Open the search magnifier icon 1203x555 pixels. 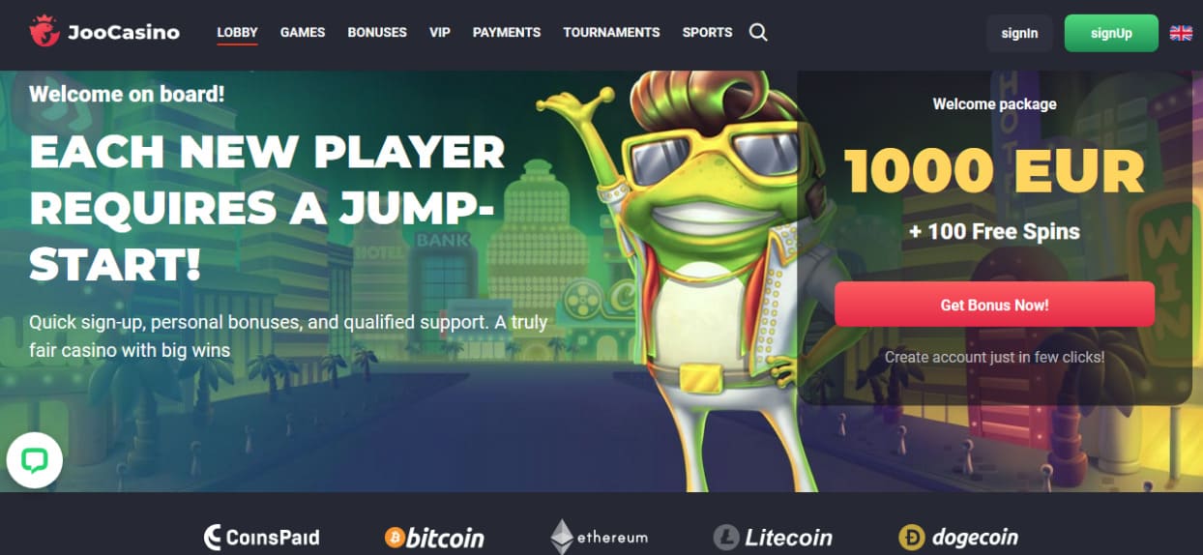point(758,32)
